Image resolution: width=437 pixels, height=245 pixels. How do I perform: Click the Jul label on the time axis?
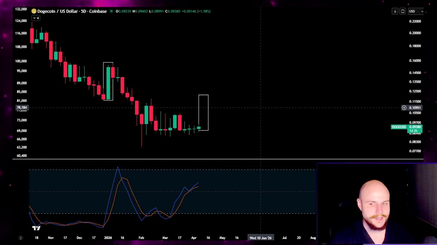click(284, 238)
